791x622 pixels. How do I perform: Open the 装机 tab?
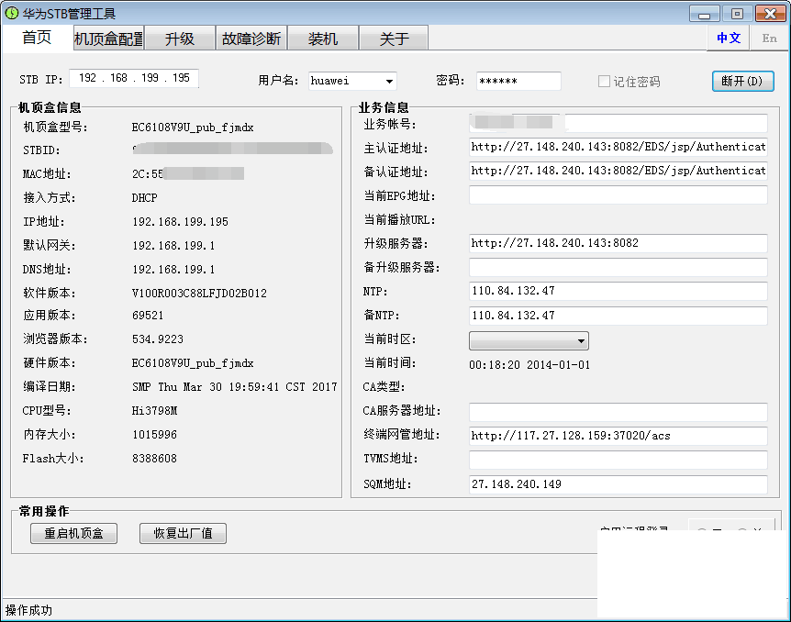pyautogui.click(x=323, y=39)
